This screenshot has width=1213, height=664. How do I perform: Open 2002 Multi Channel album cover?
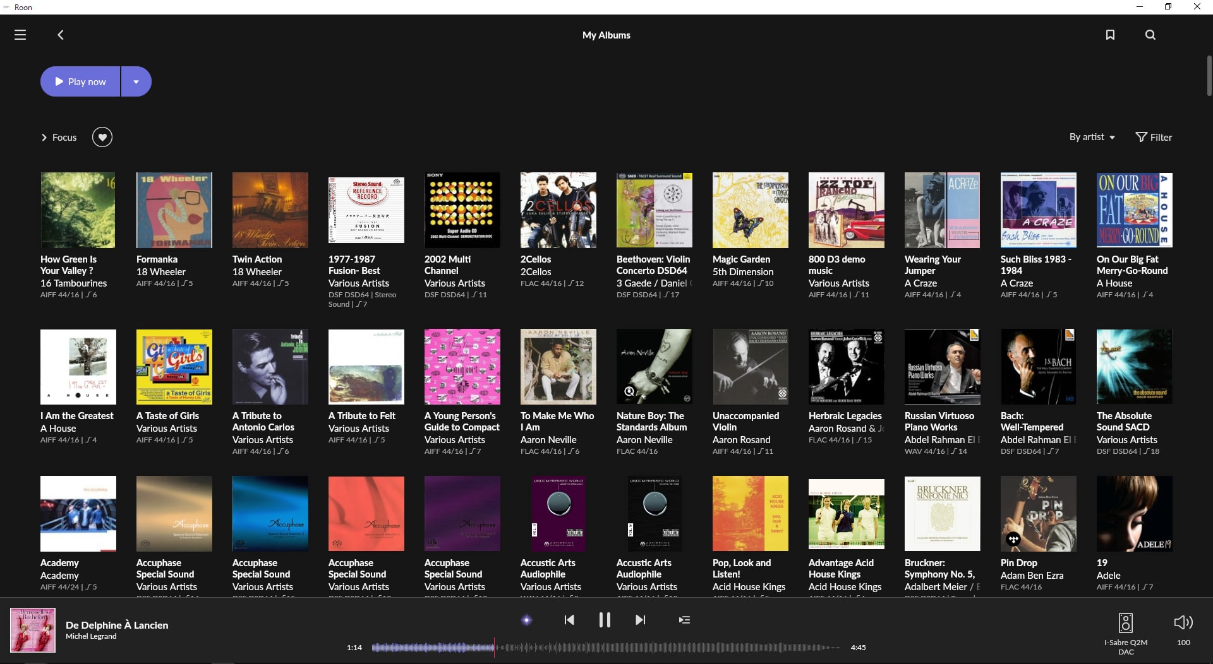click(x=462, y=210)
